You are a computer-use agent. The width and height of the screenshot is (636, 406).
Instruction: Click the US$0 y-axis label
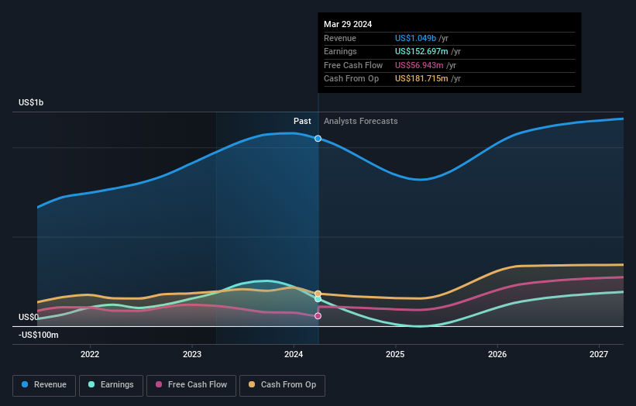pyautogui.click(x=29, y=317)
